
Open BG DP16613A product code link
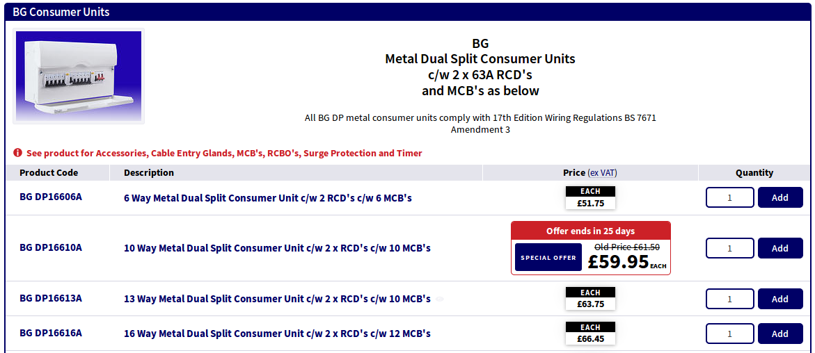51,298
